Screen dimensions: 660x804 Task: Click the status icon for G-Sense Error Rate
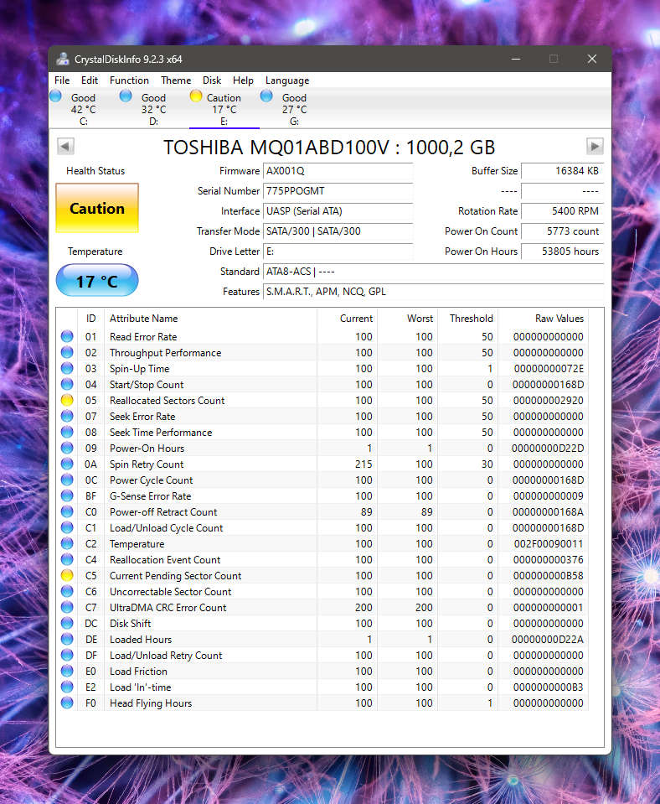tap(67, 495)
